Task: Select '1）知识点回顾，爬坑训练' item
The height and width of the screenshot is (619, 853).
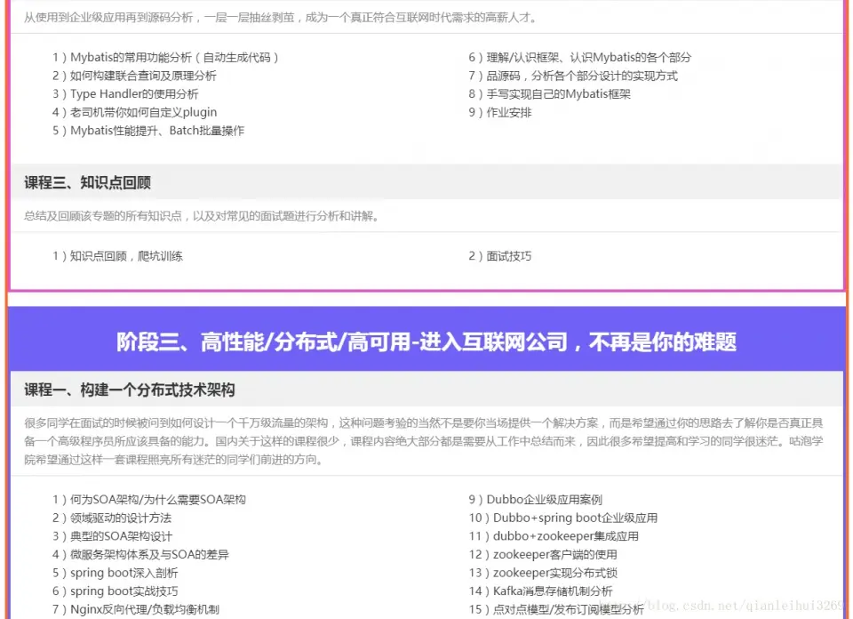Action: 117,256
